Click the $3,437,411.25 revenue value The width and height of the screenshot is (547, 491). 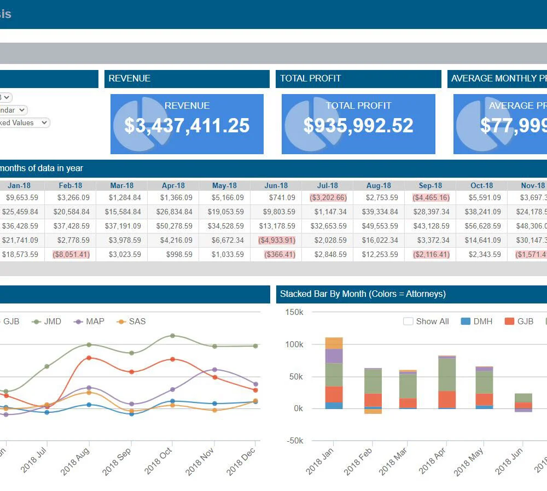pos(187,126)
